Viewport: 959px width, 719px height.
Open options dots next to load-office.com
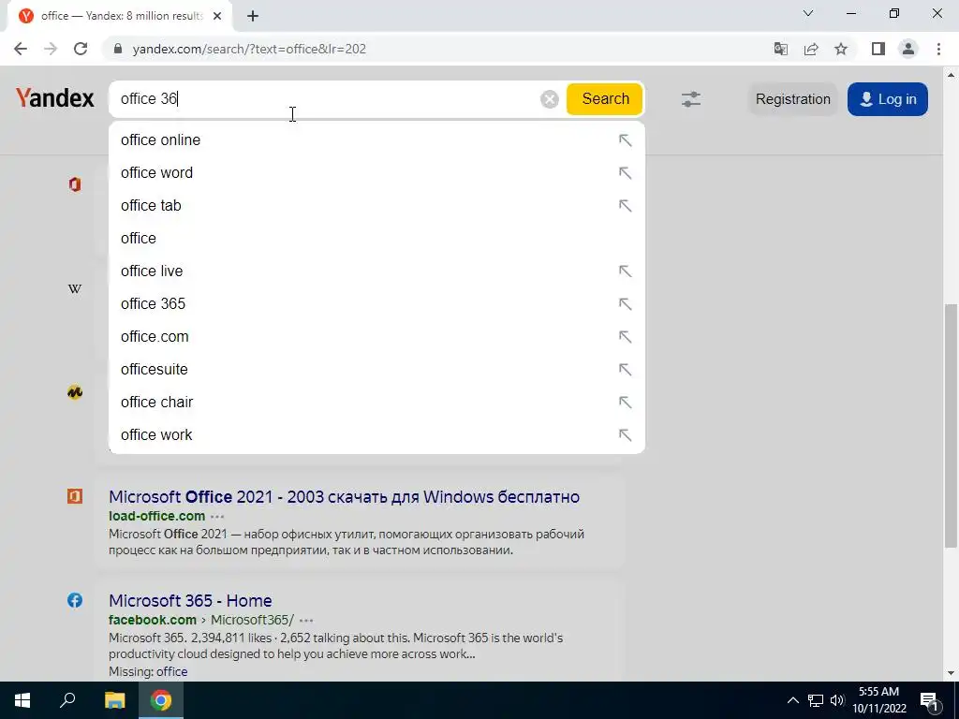click(217, 517)
